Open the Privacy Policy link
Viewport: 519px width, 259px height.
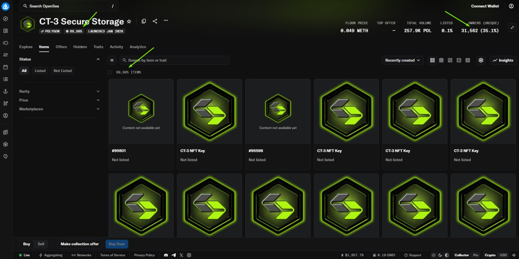coord(144,255)
